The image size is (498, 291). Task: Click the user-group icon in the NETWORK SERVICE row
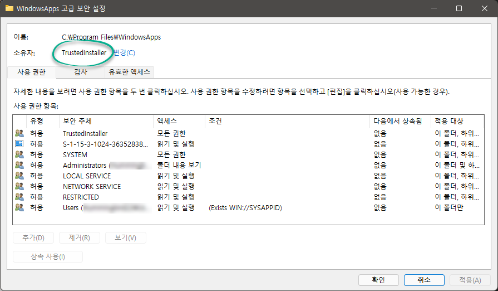(19, 186)
